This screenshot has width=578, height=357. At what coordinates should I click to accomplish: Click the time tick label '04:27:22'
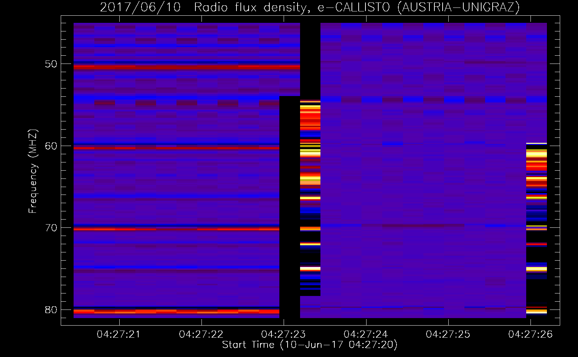(x=201, y=335)
